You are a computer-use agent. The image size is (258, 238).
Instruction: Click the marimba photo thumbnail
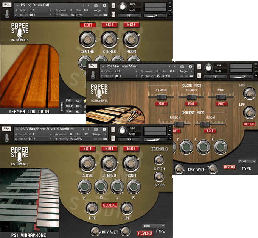coord(116,115)
